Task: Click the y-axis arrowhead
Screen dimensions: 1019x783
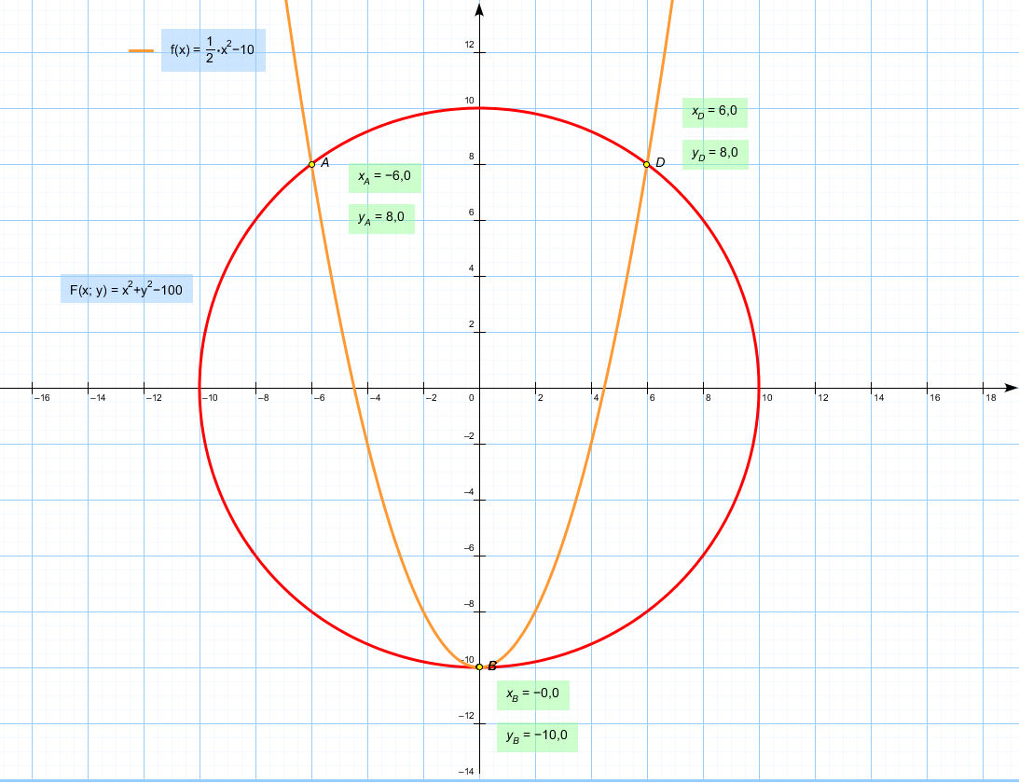Action: [479, 9]
